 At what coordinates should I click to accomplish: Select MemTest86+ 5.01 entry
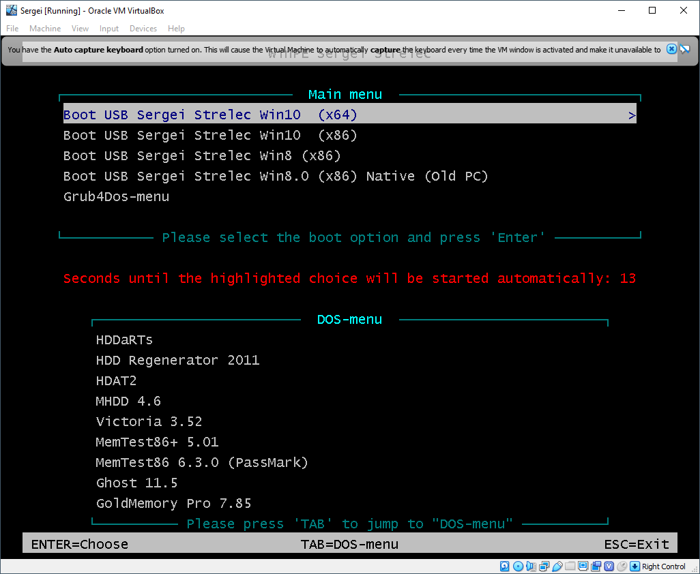pyautogui.click(x=157, y=442)
